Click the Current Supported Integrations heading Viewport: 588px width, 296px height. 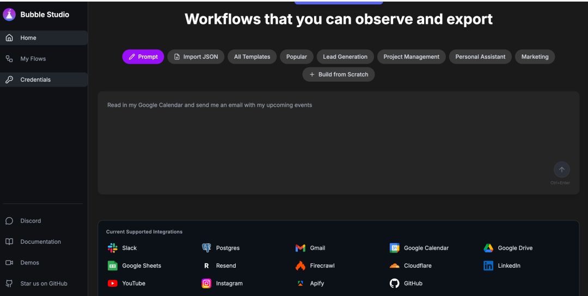(144, 232)
